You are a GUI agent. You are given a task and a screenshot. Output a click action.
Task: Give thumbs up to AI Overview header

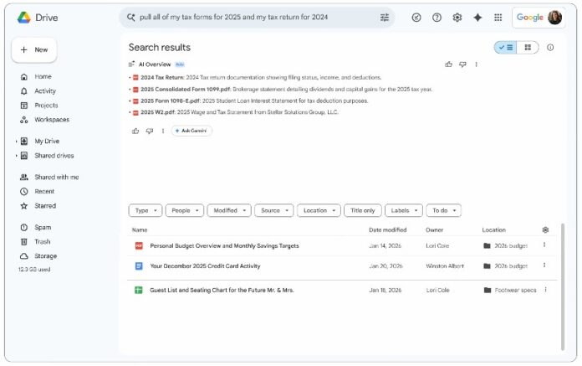pyautogui.click(x=449, y=64)
